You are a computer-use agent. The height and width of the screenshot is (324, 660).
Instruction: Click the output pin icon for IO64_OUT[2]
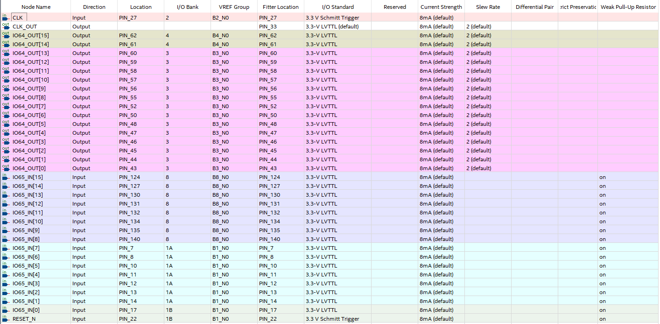point(6,150)
